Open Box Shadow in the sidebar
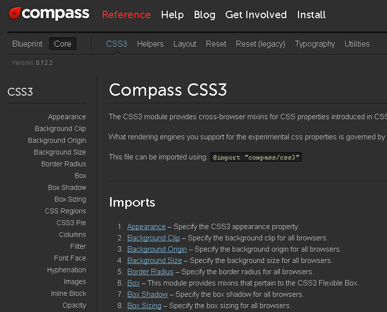 coord(67,188)
